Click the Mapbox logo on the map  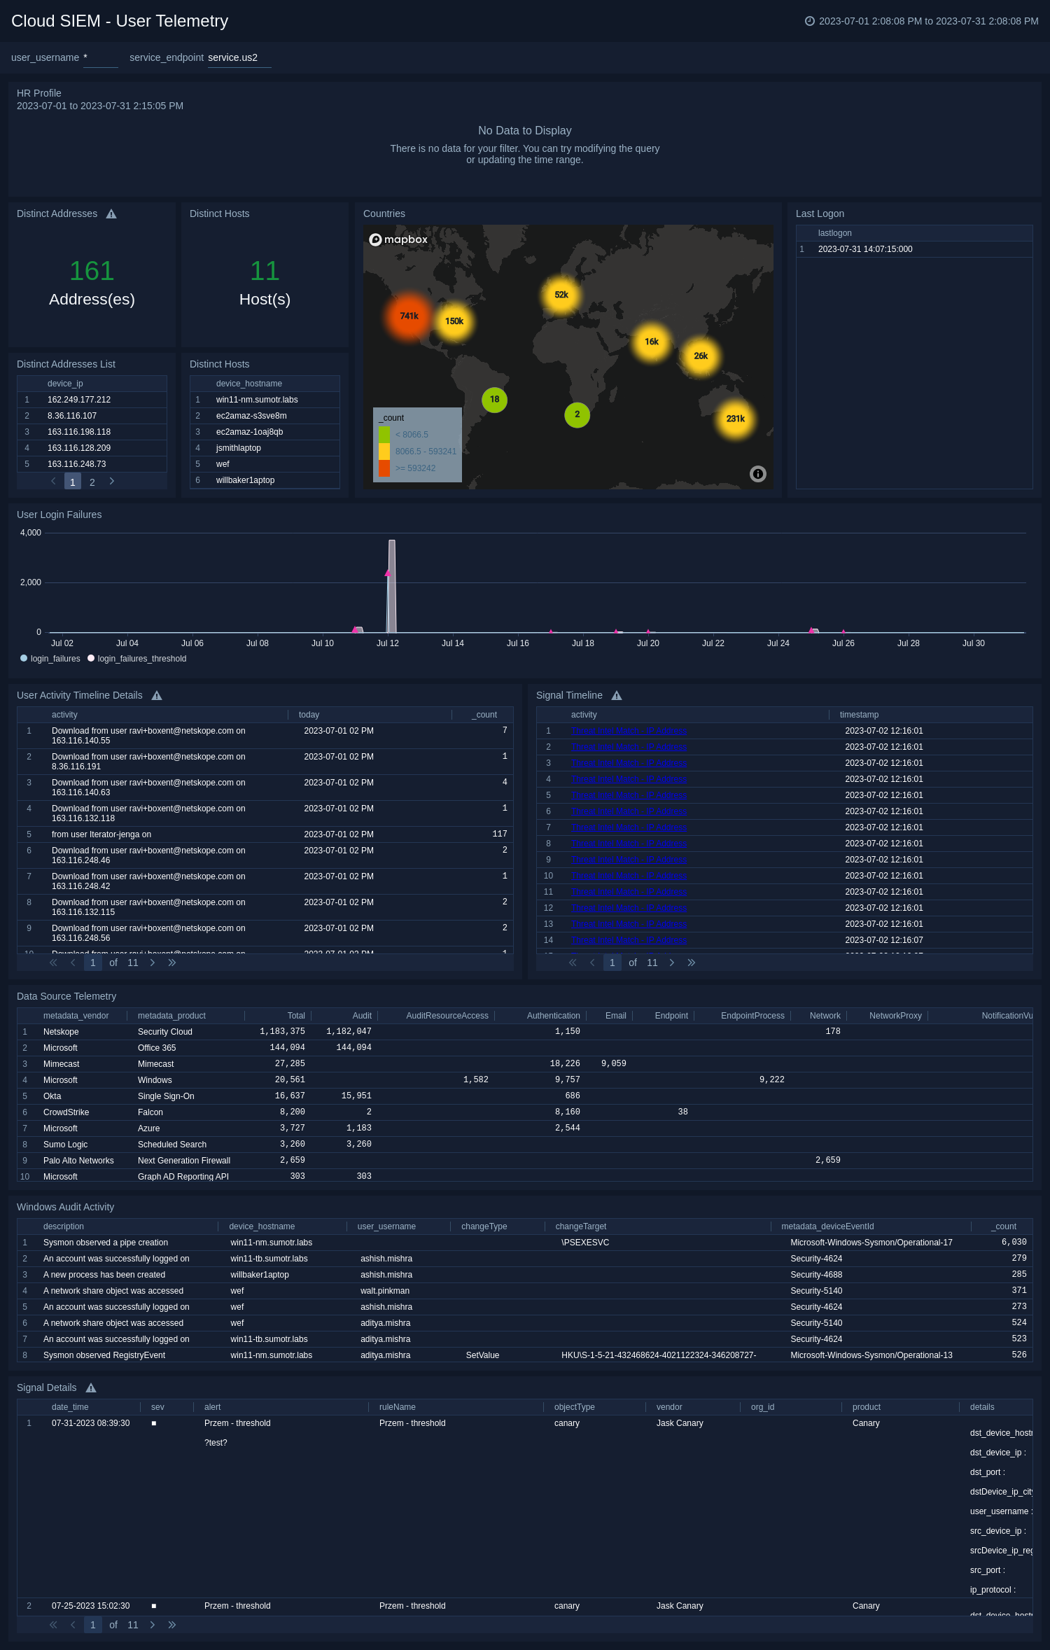(398, 239)
